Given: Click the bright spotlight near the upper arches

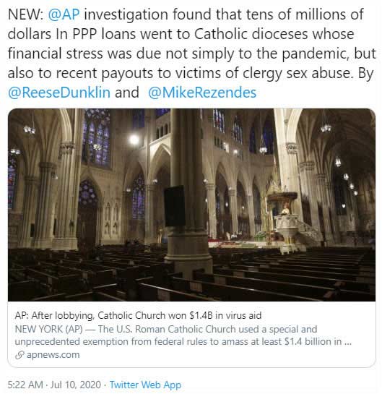Looking at the screenshot, I should (134, 140).
